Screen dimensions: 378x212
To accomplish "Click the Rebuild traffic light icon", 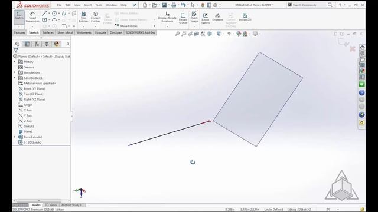I will (x=203, y=5).
